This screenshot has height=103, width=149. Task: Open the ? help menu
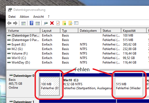(49, 17)
